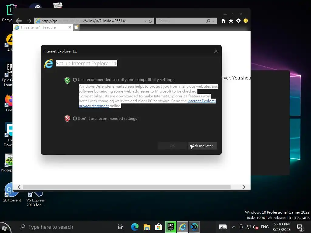
Task: Show hidden system tray icons
Action: [234, 227]
